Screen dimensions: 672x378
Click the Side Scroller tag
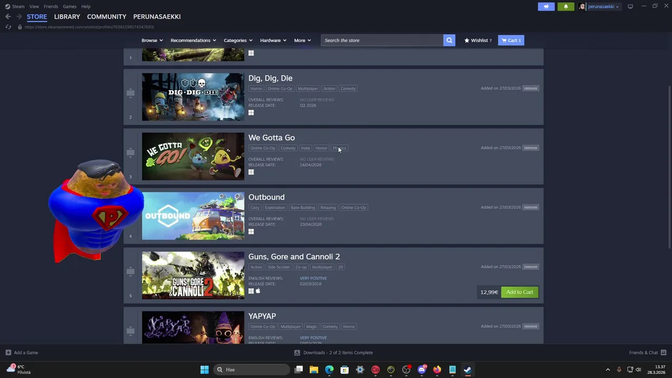tap(279, 267)
